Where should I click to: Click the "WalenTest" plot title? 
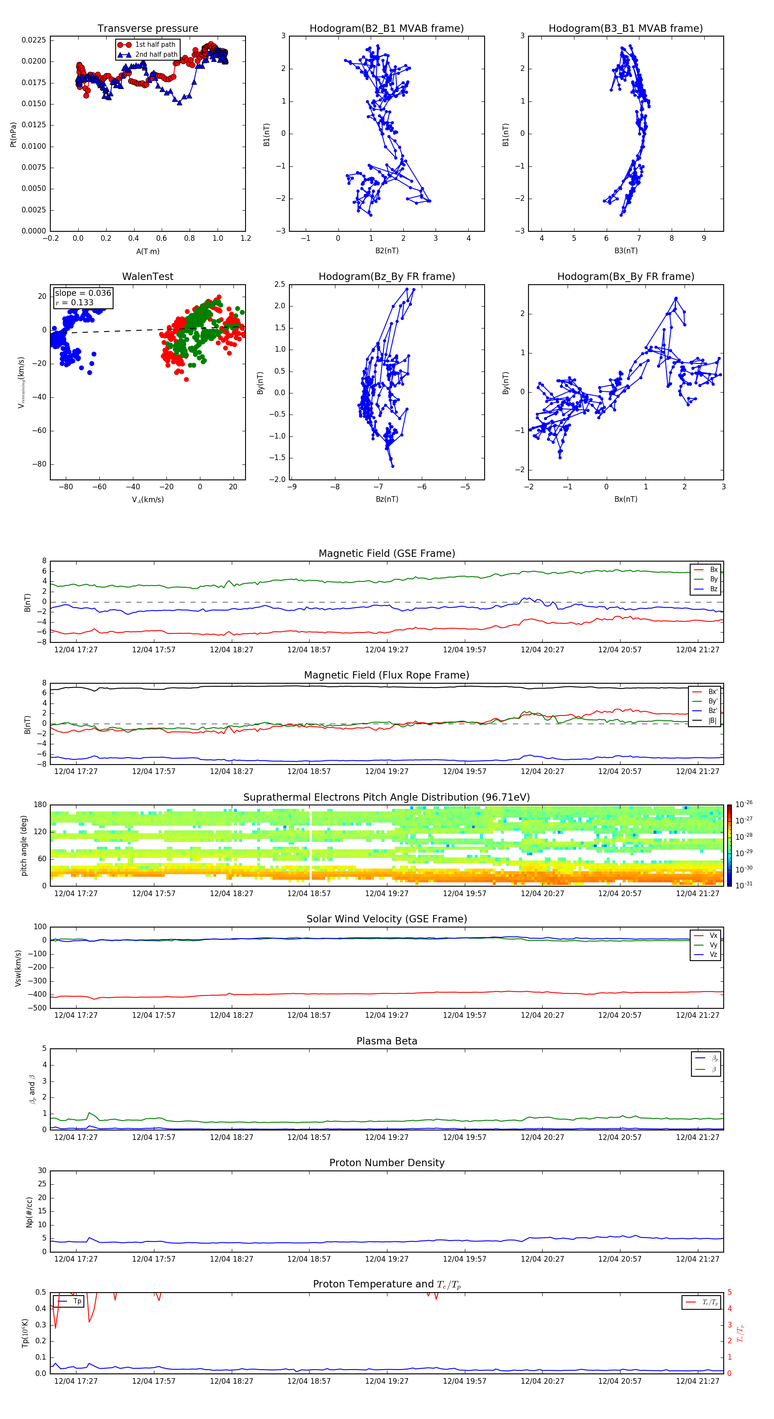point(147,276)
